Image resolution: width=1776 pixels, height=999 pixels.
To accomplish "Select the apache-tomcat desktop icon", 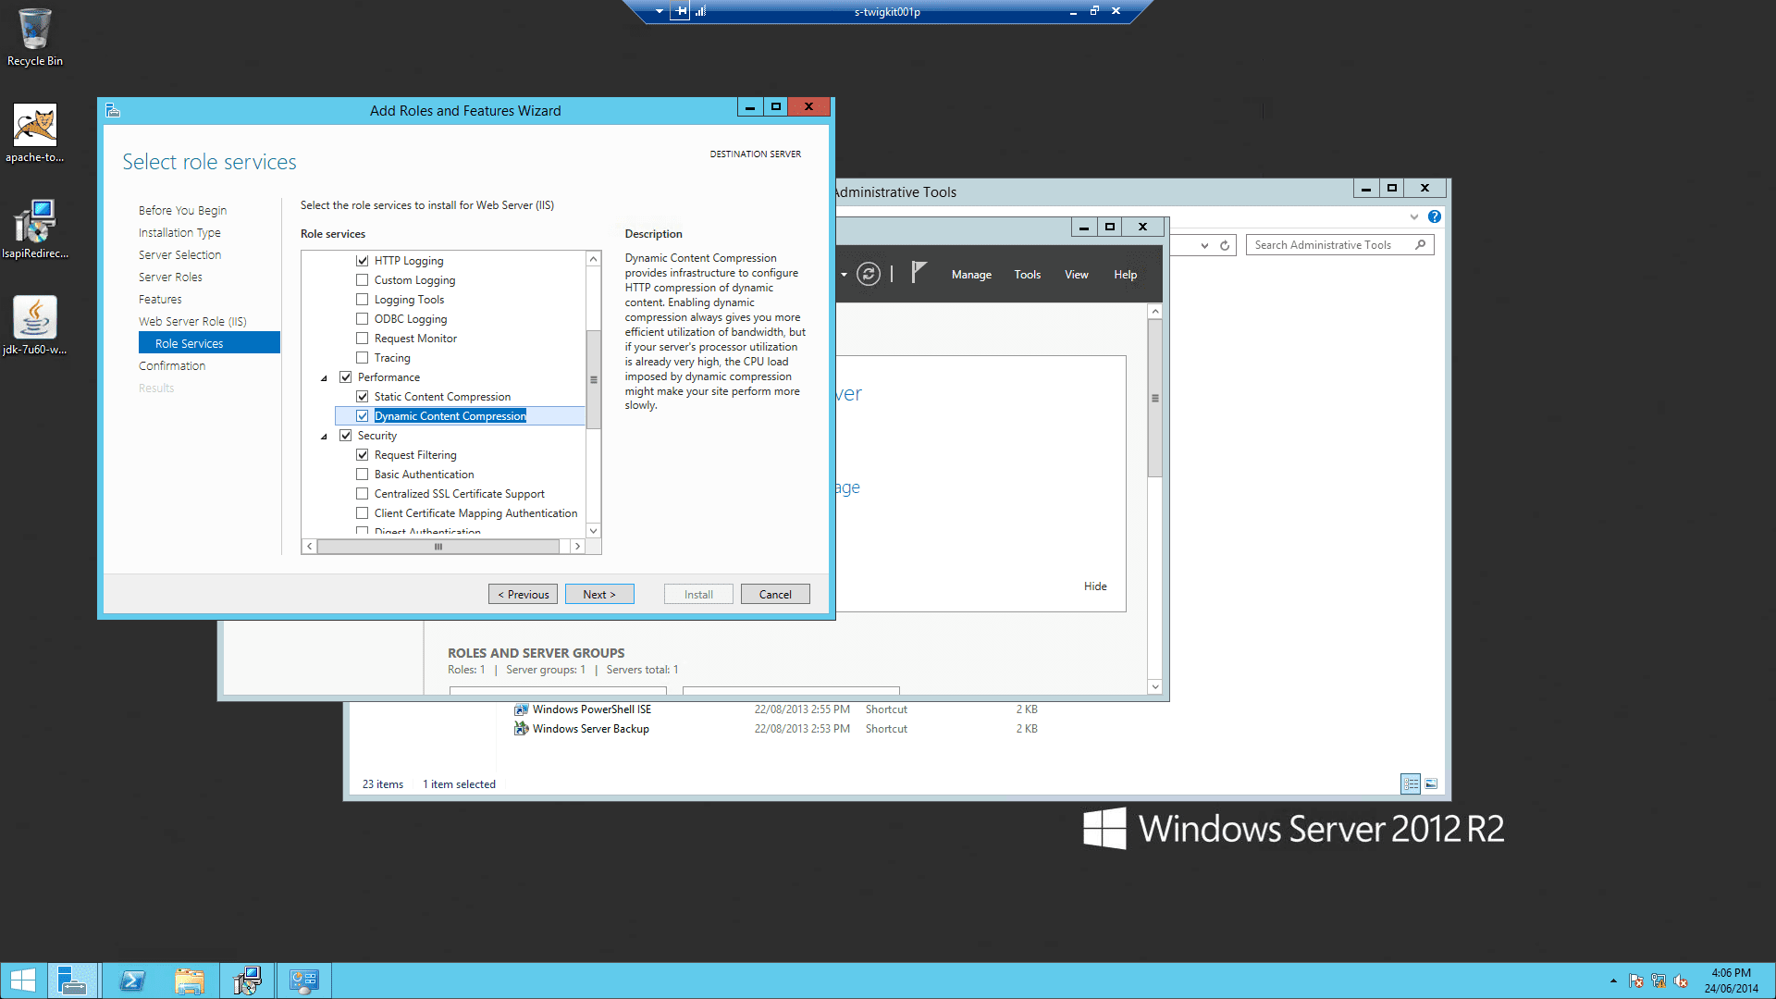I will click(x=35, y=133).
